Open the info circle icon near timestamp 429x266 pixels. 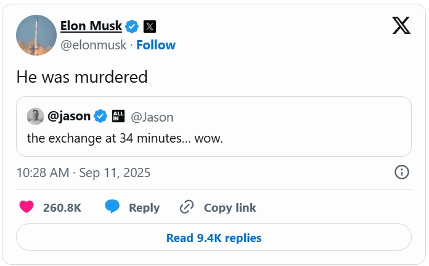coord(401,172)
